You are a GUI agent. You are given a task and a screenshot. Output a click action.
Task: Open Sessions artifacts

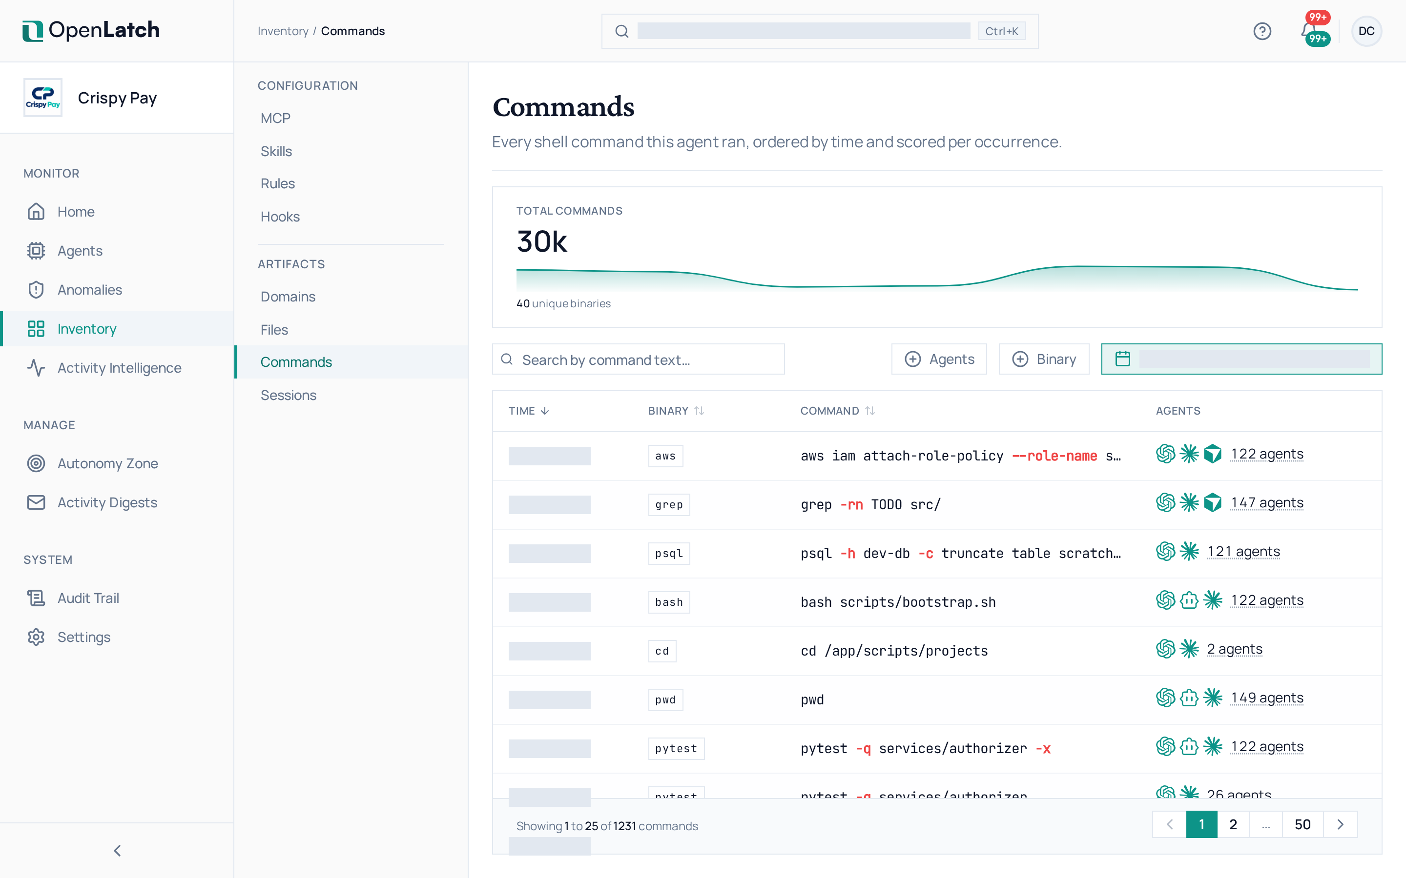click(288, 395)
